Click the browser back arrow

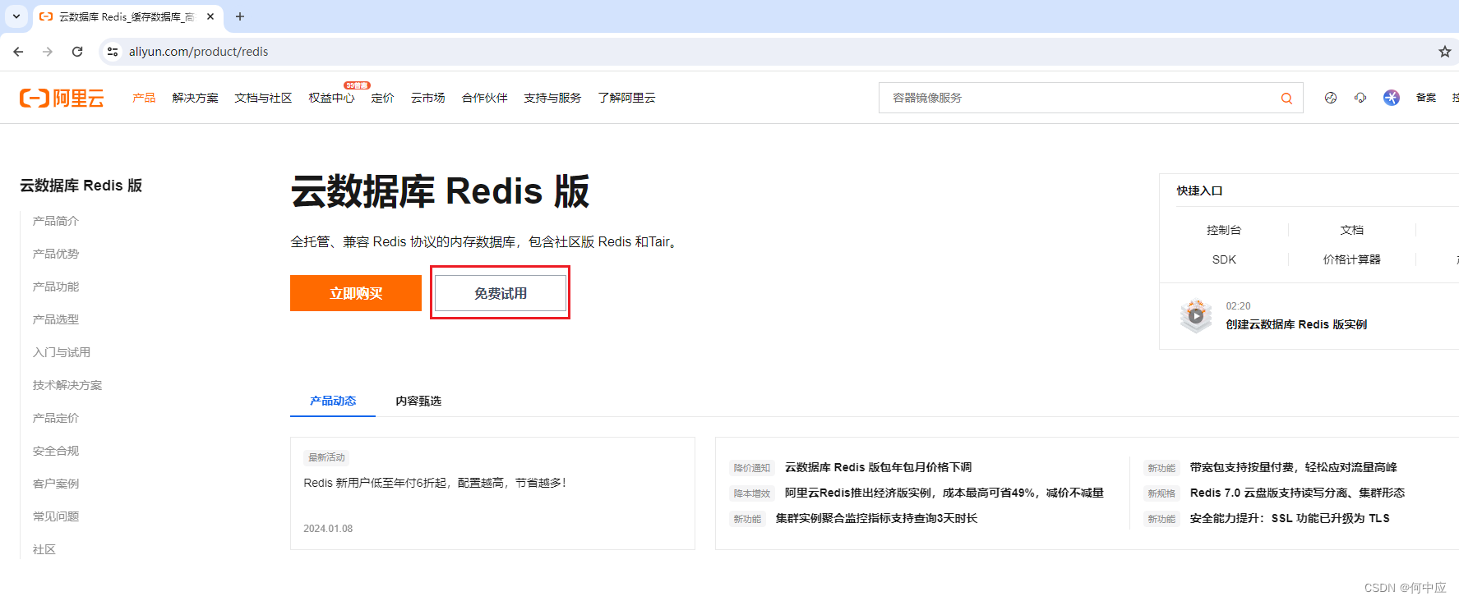(x=18, y=52)
